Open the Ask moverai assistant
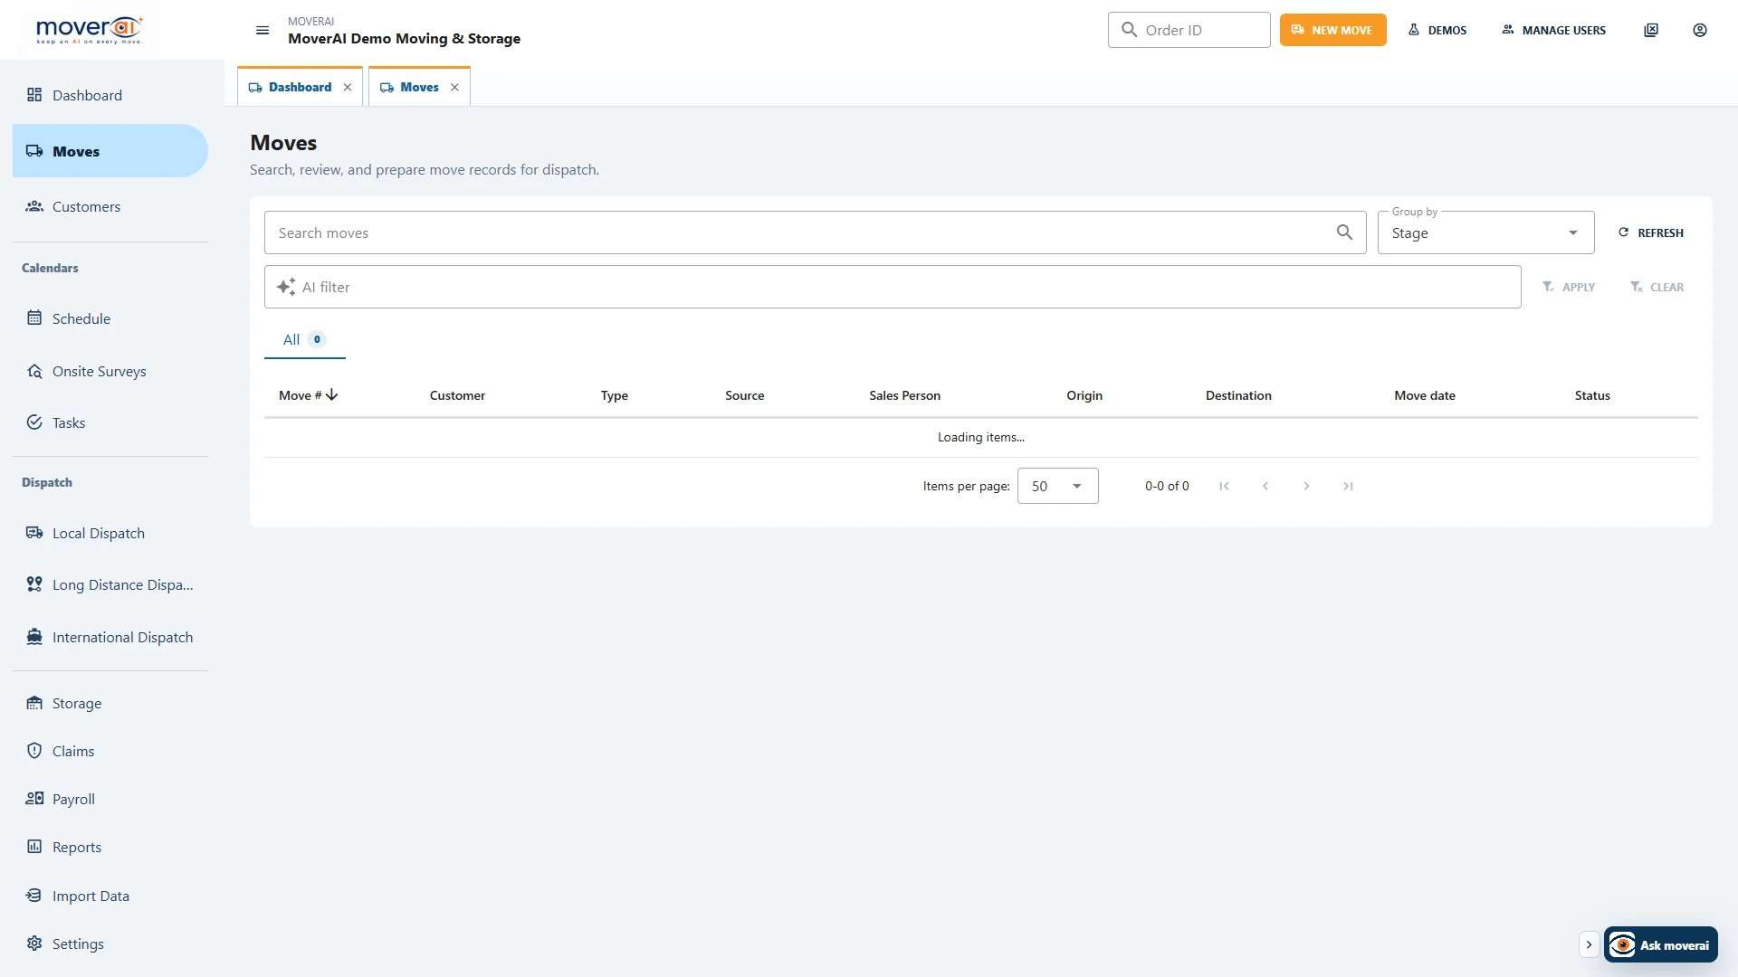Image resolution: width=1738 pixels, height=977 pixels. click(x=1661, y=944)
